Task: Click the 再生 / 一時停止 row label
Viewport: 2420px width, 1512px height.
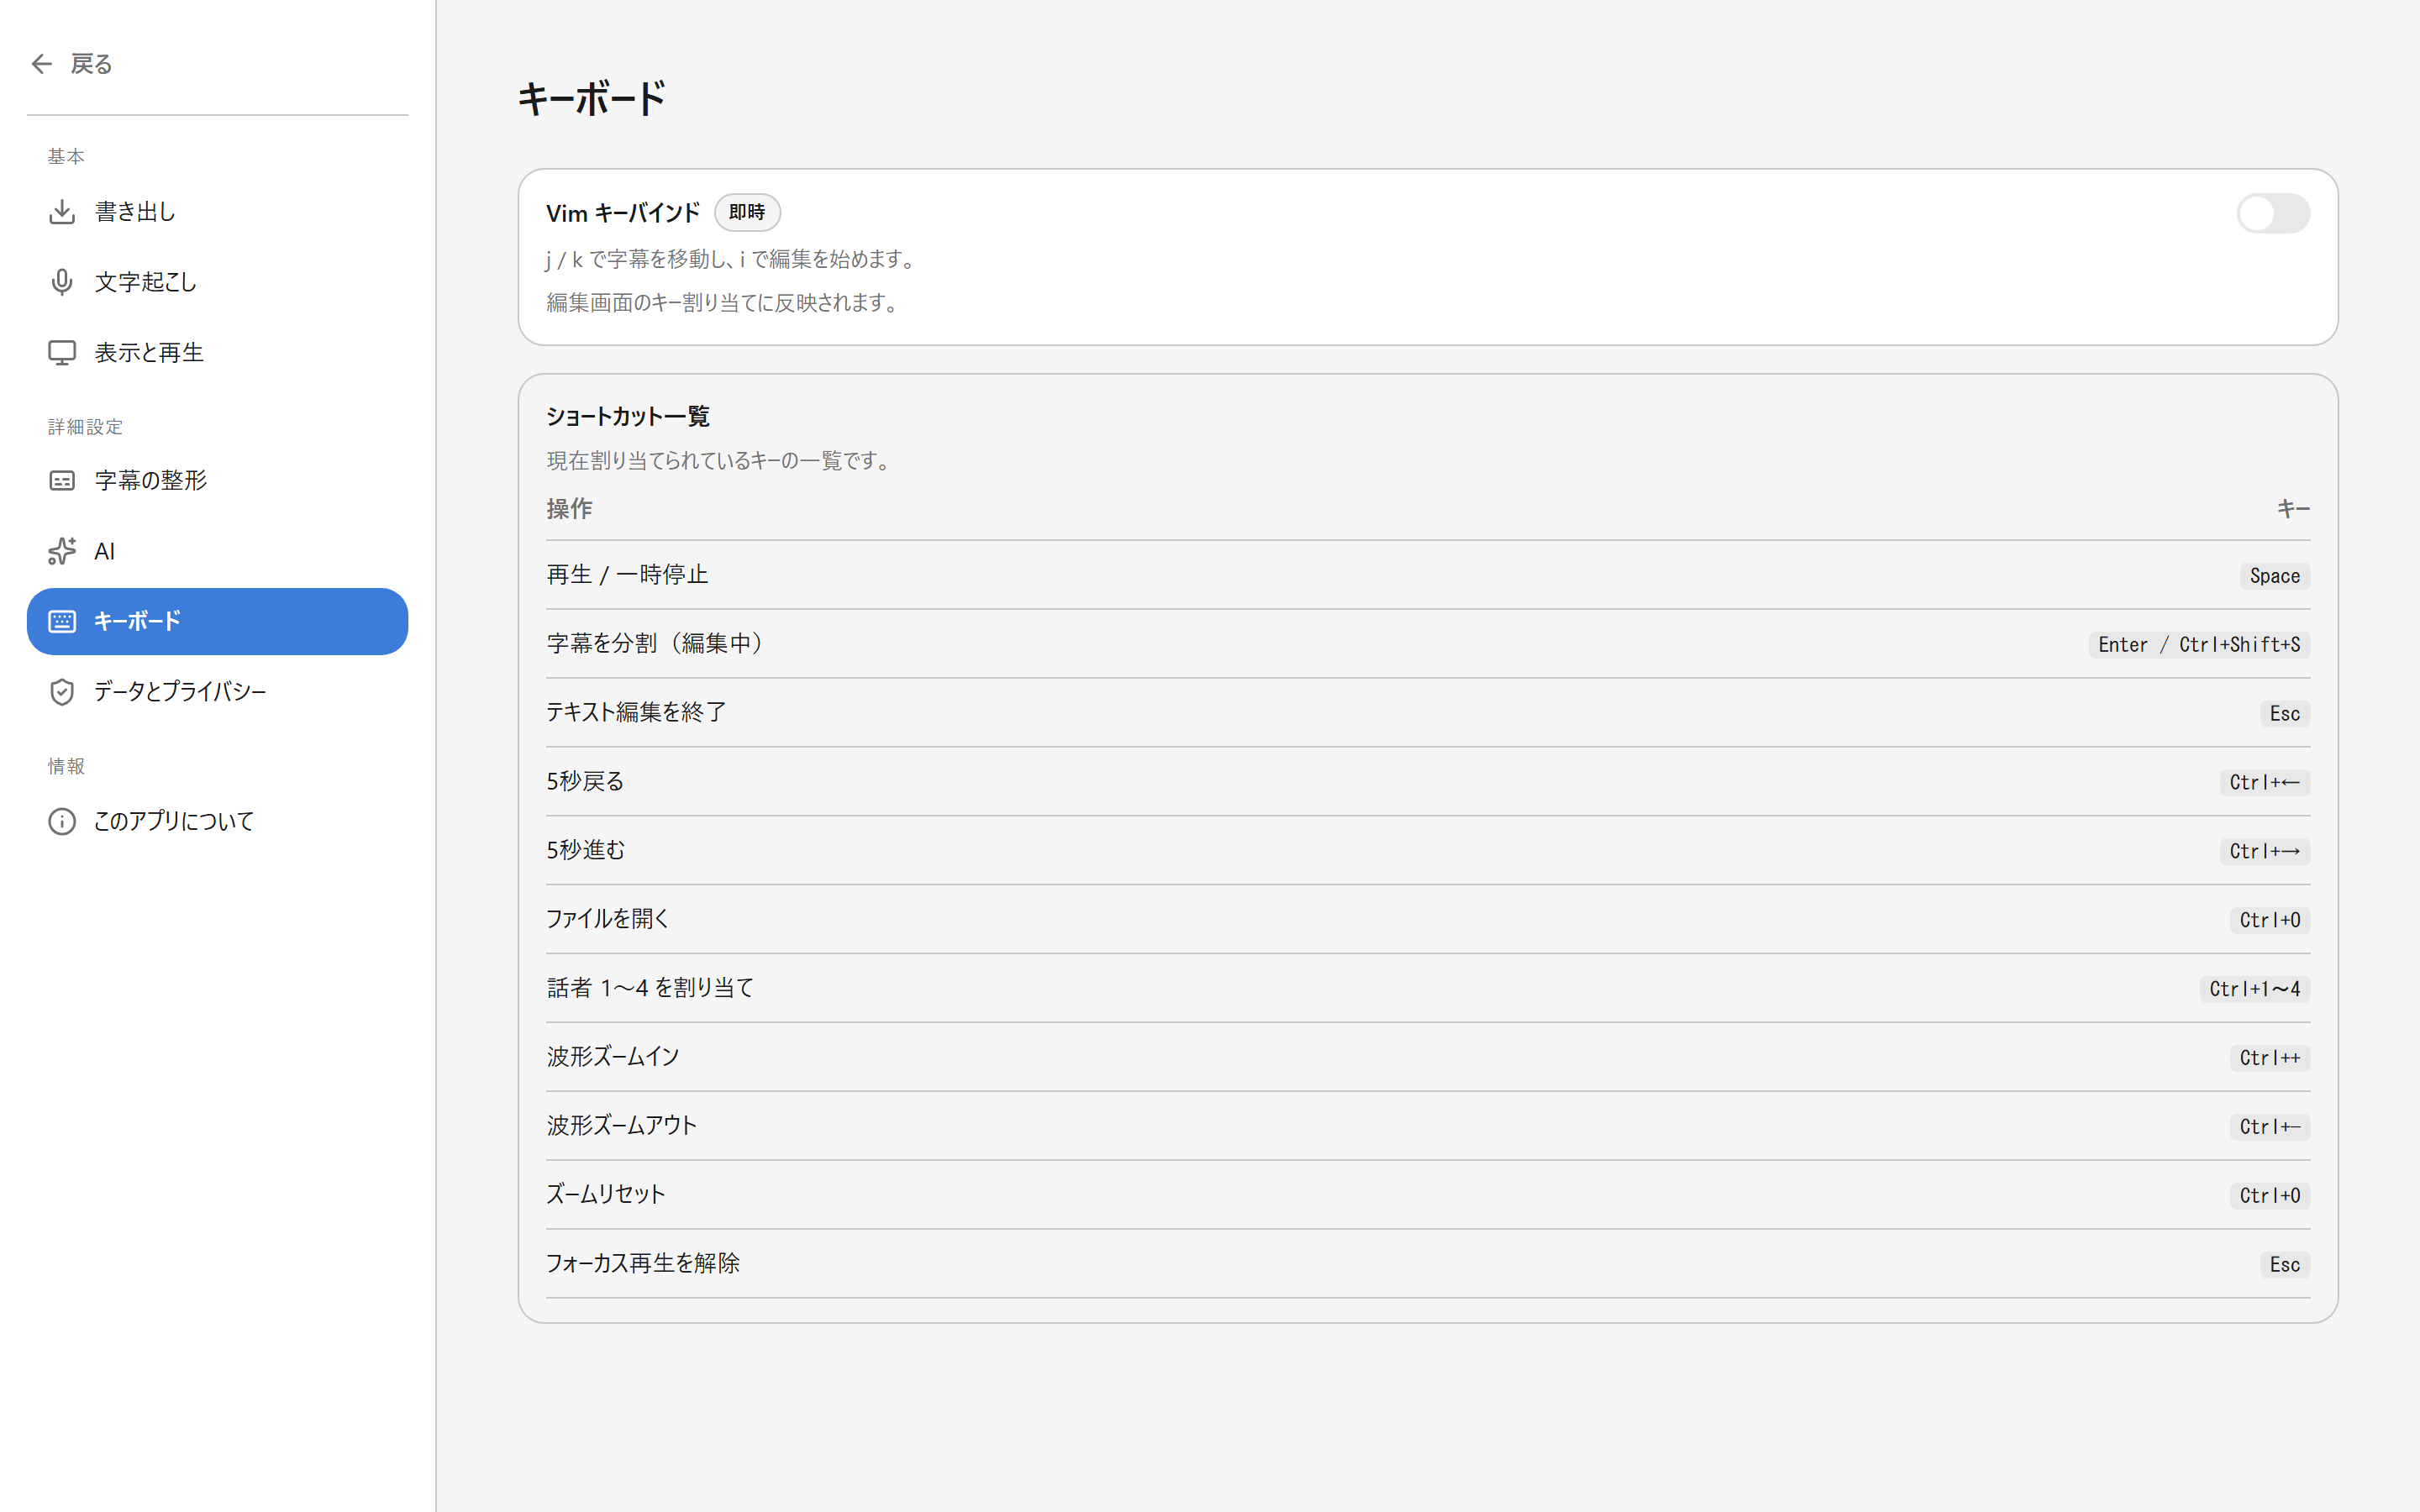Action: (627, 575)
